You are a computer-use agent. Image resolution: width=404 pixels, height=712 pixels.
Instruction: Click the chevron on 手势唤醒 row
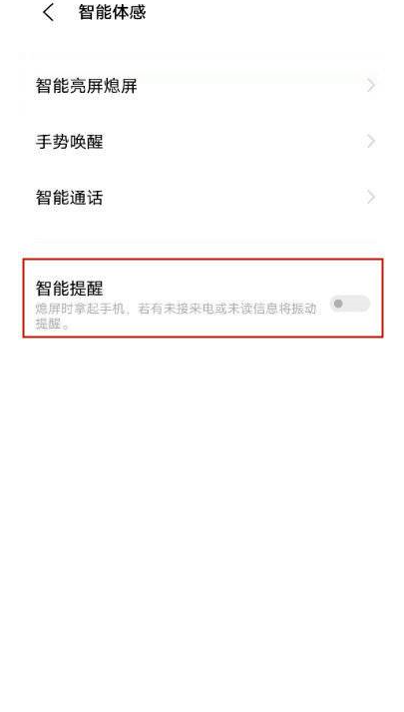tap(371, 141)
